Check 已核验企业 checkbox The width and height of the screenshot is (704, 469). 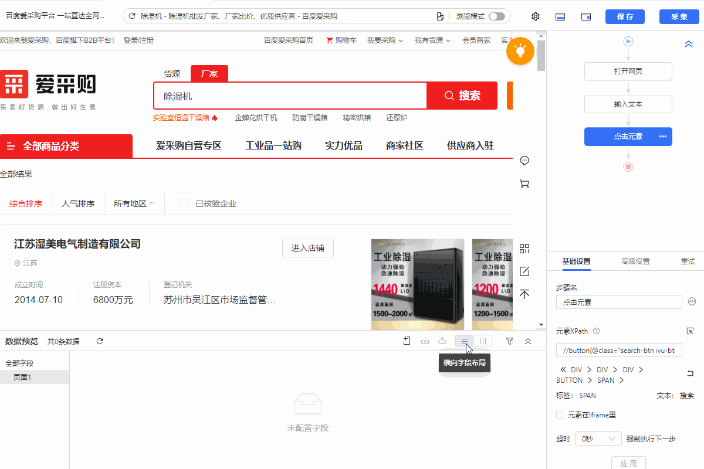(184, 203)
